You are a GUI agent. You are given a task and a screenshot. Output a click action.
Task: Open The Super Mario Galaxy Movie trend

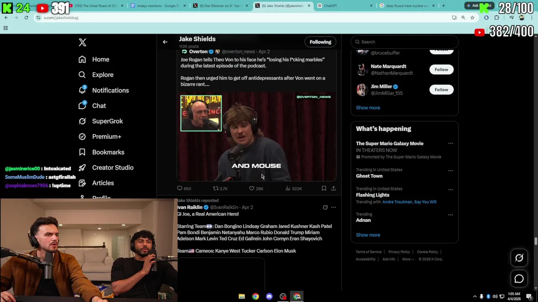(390, 143)
